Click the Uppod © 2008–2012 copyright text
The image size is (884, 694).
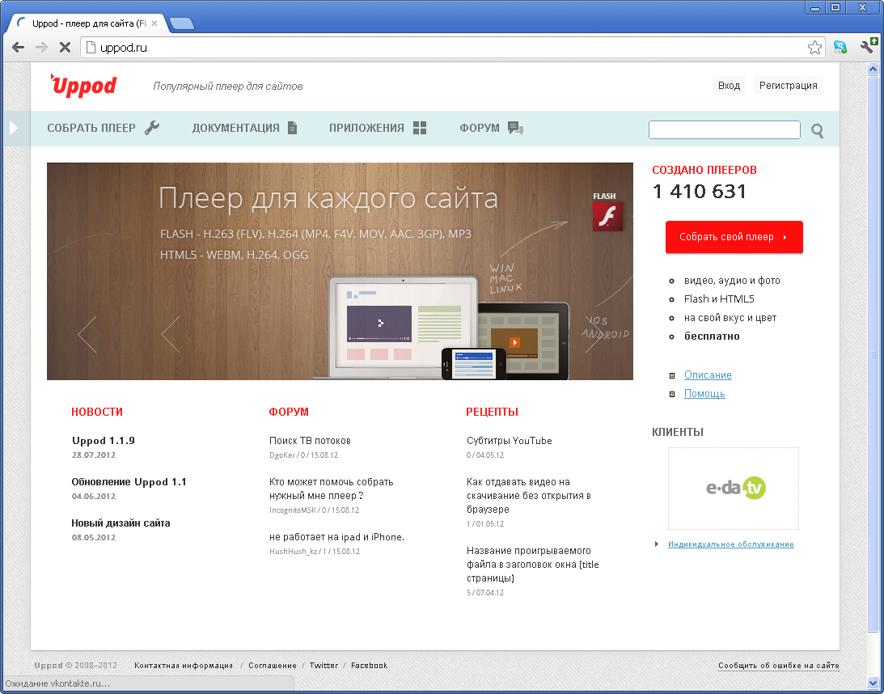(75, 665)
